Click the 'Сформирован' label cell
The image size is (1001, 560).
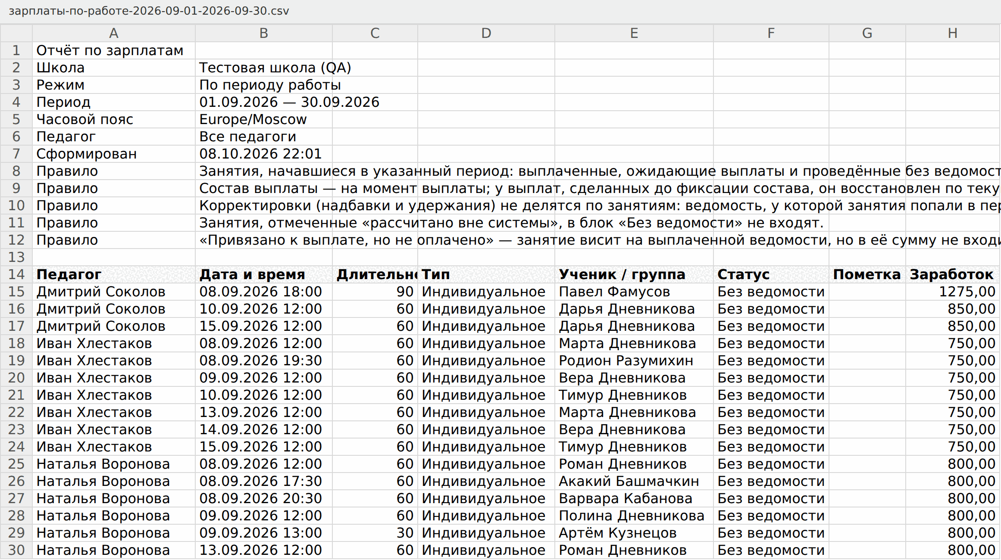pyautogui.click(x=114, y=154)
